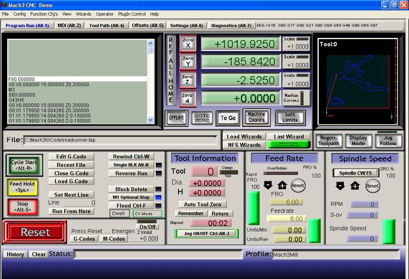Click Load Wizards button
This screenshot has height=279, width=409.
tap(244, 137)
